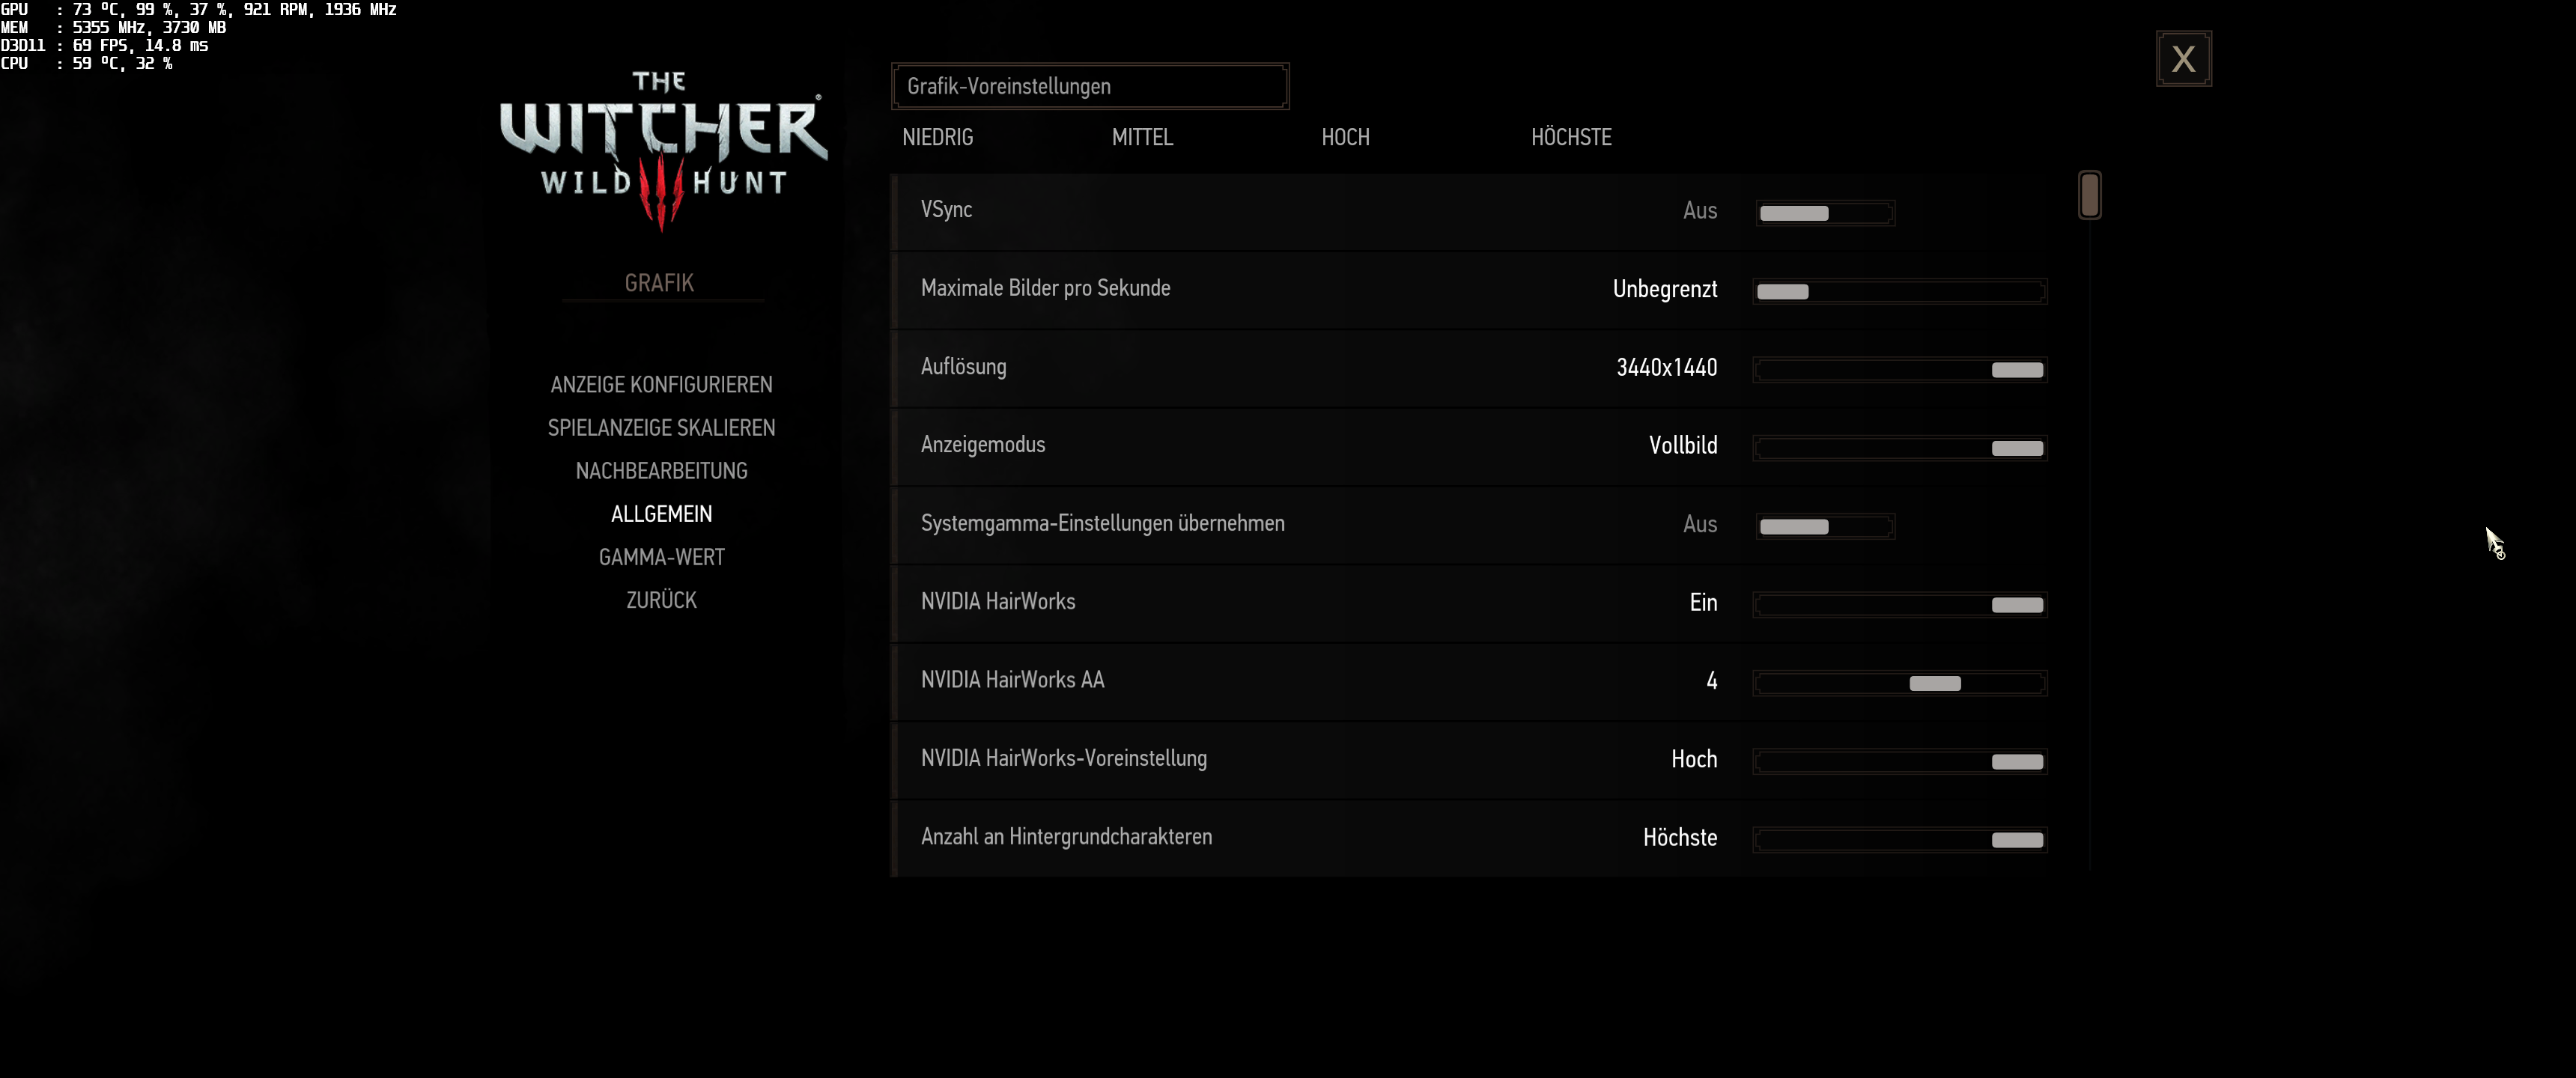Go to NACHBEARBEITUNG settings
The width and height of the screenshot is (2576, 1078).
(x=661, y=471)
